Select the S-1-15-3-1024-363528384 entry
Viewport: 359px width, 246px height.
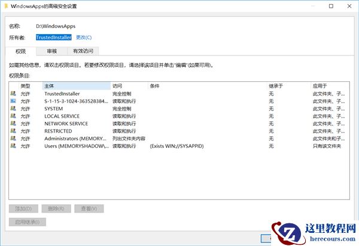179,101
